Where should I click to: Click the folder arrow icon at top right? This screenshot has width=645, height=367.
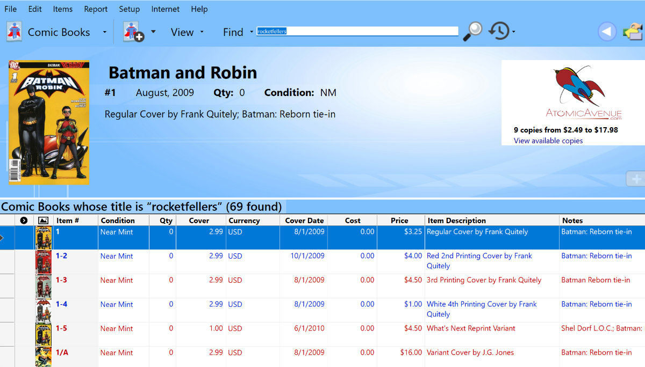coord(634,32)
